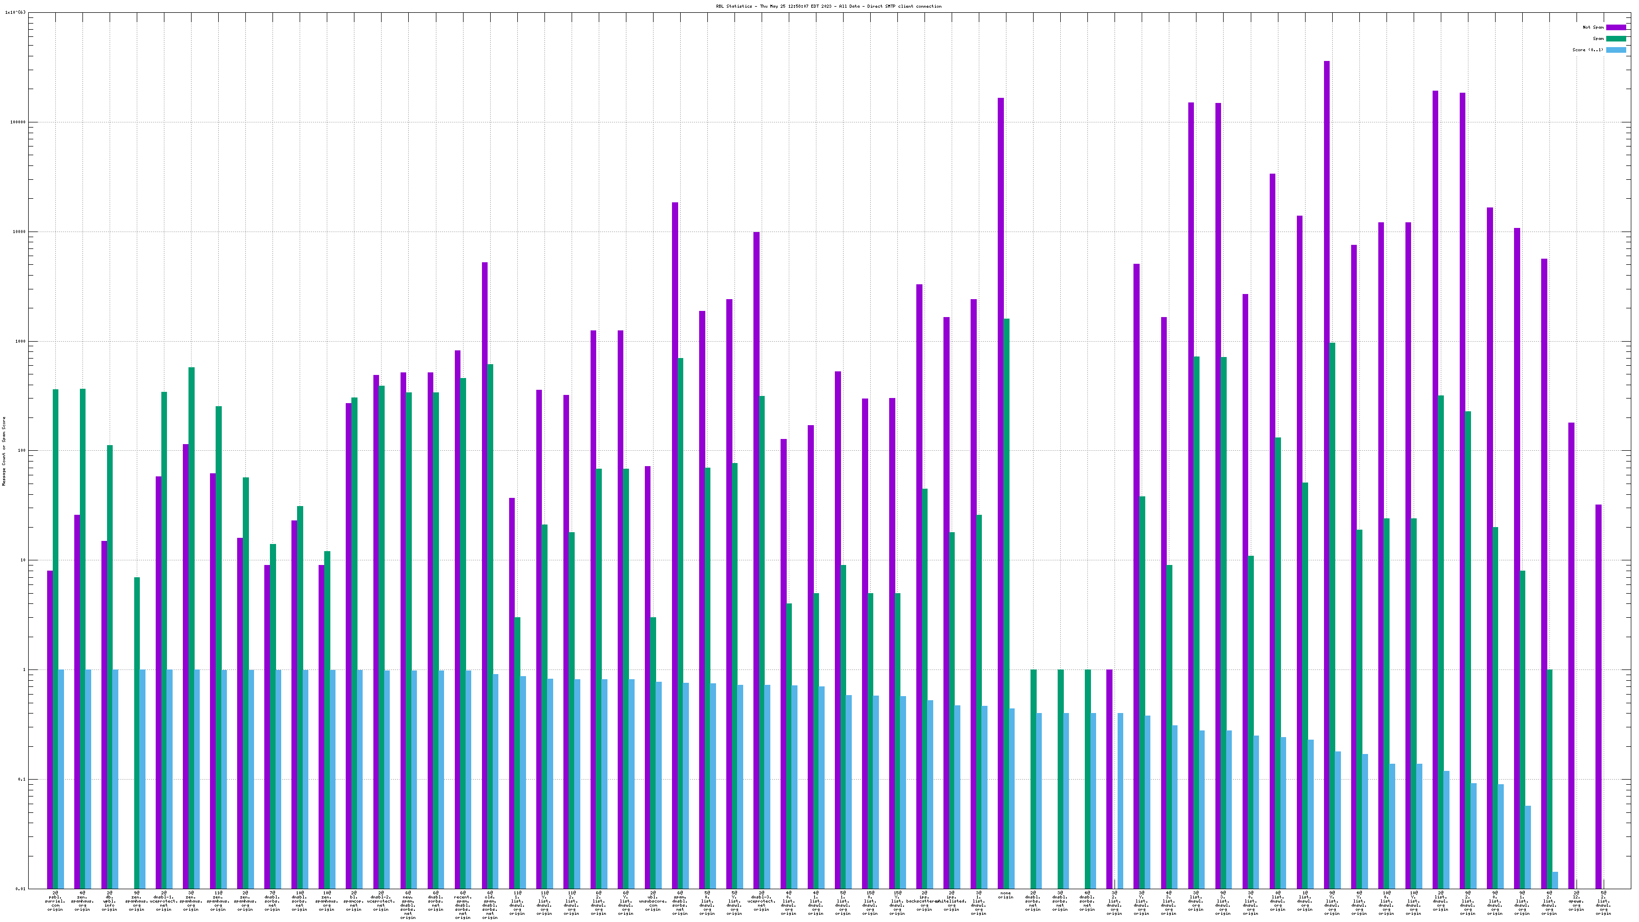Click the bl.spamcop.net origin axis label
Image resolution: width=1639 pixels, height=922 pixels.
[354, 901]
